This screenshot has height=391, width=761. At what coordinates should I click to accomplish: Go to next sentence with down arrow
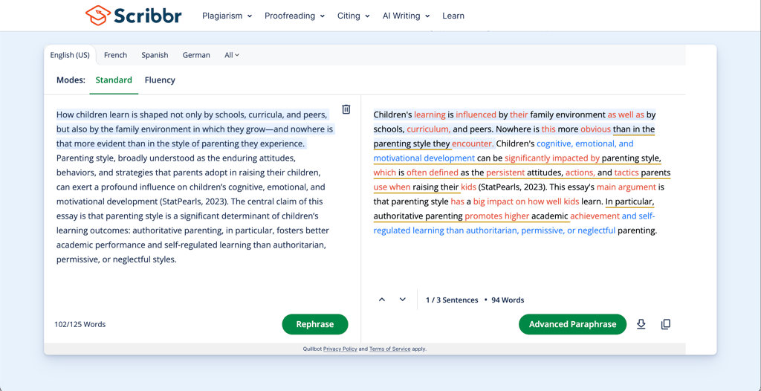[402, 300]
